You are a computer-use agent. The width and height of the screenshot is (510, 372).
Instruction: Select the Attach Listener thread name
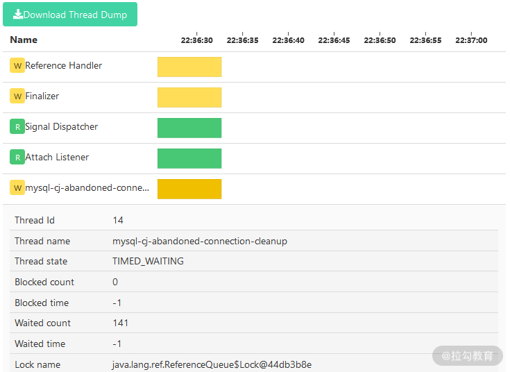click(57, 158)
